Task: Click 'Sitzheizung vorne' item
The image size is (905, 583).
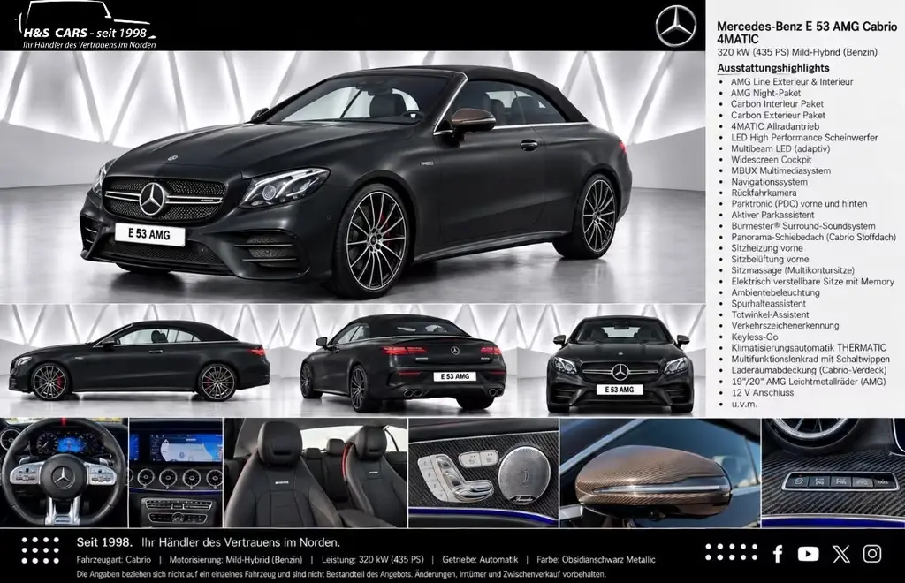Action: [x=766, y=248]
